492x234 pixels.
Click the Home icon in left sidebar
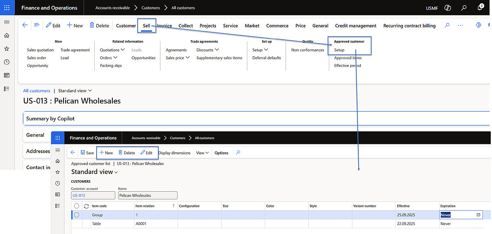[7, 35]
